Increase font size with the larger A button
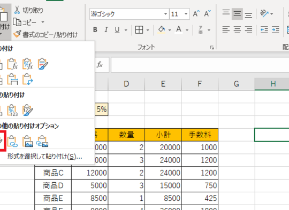This screenshot has width=289, height=210. click(196, 13)
